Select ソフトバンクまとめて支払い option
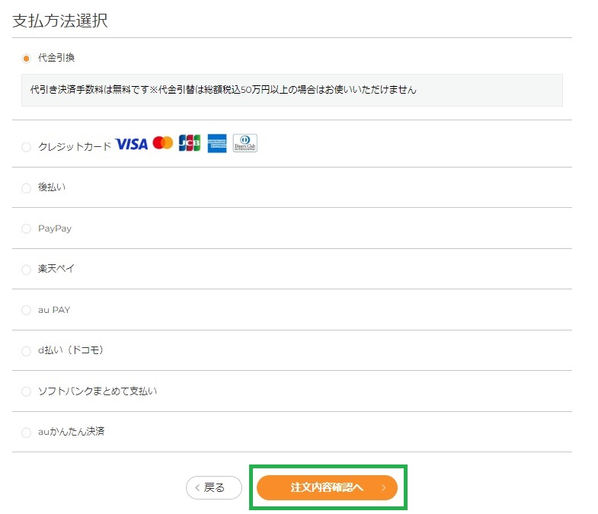This screenshot has width=598, height=514. click(x=26, y=391)
